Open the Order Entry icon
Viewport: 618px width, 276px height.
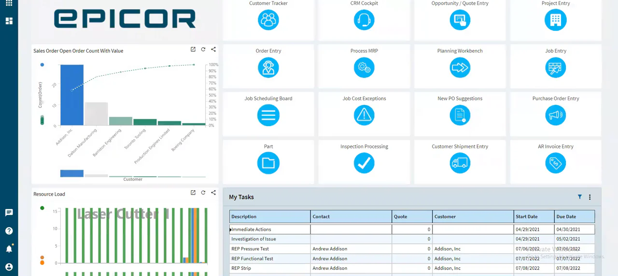(268, 67)
